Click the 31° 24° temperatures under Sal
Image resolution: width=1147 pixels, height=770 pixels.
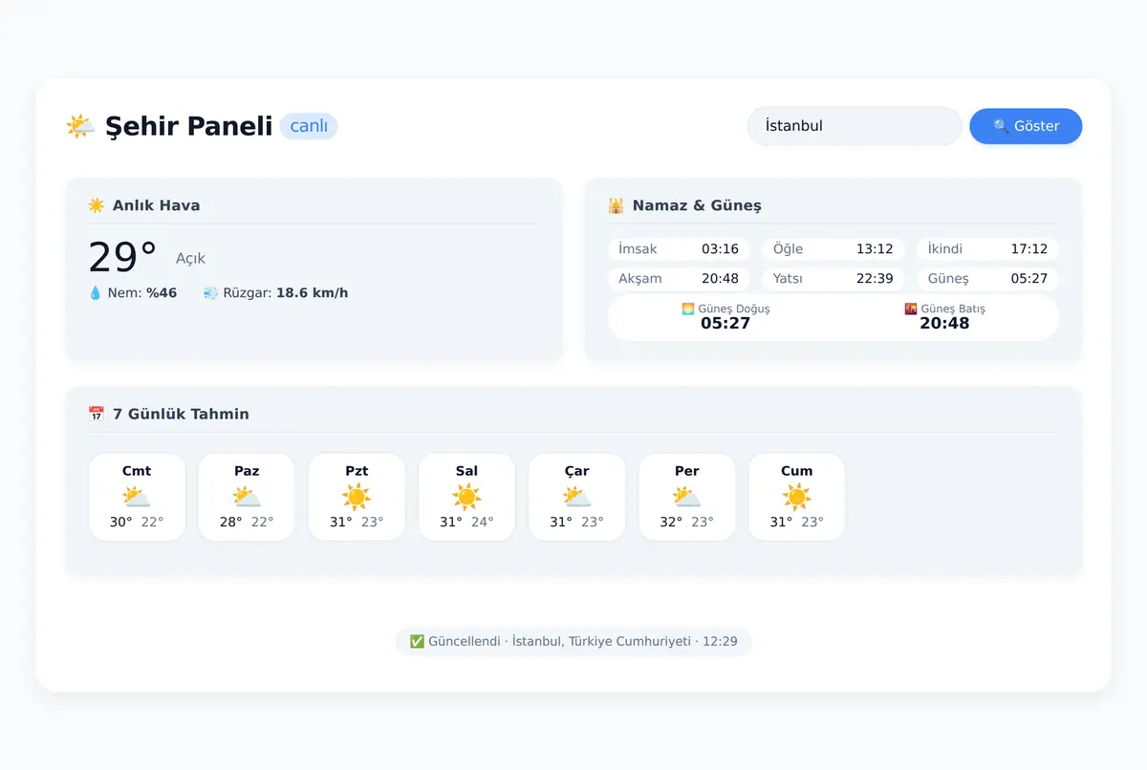click(466, 523)
